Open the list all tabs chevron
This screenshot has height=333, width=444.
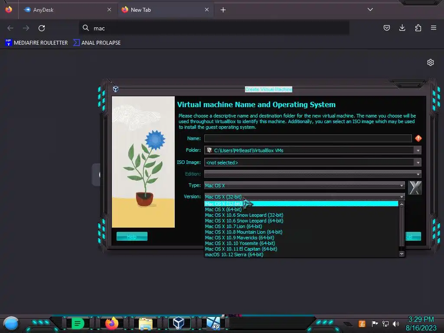(370, 10)
